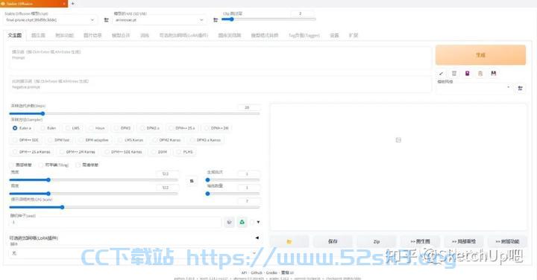
Task: Choose the Heun sampling method
Action: tap(97, 128)
